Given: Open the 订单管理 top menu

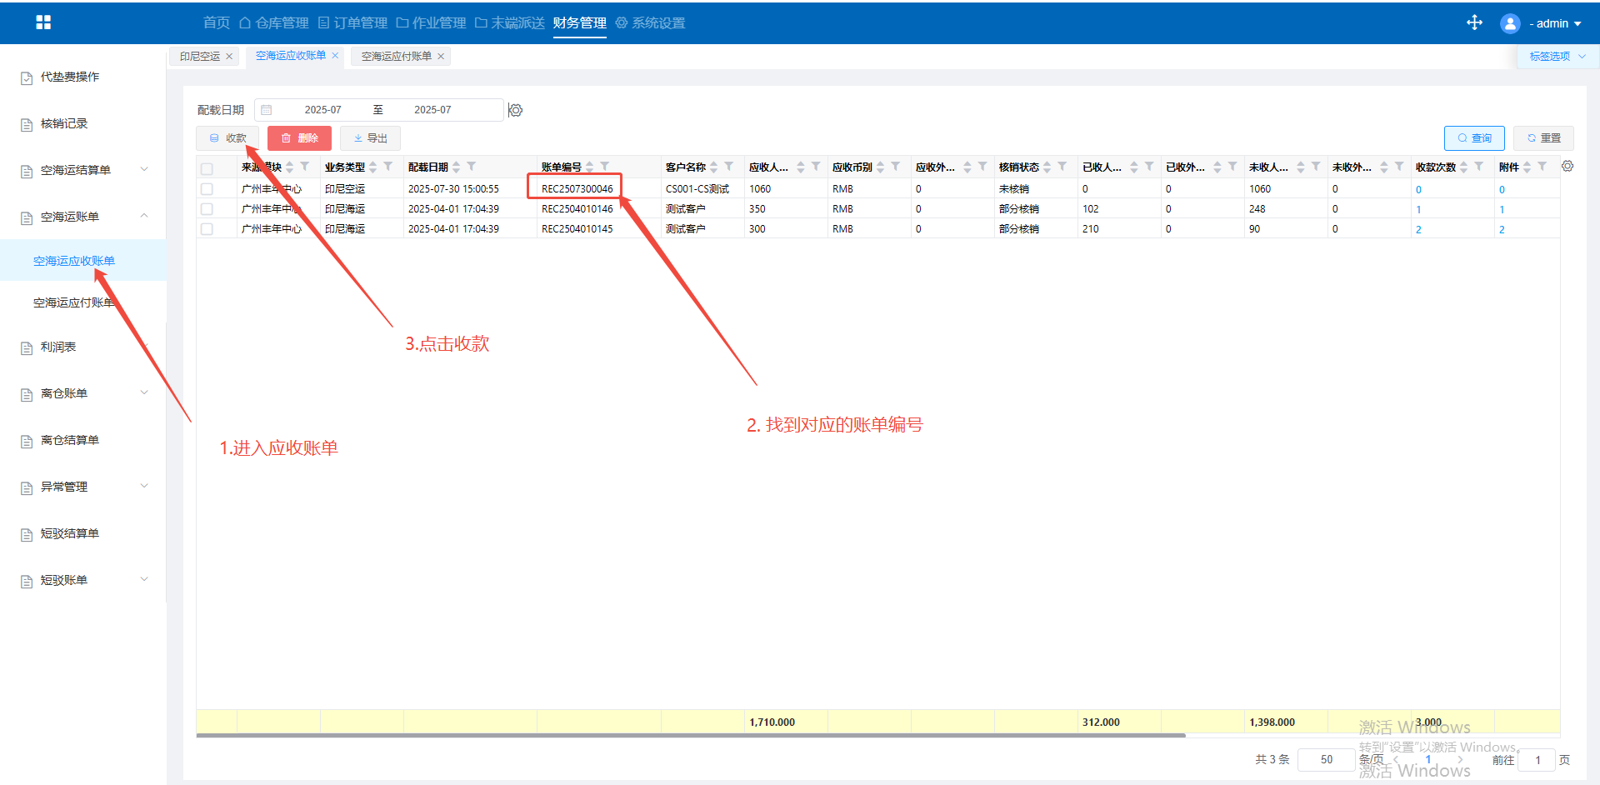Looking at the screenshot, I should pos(352,22).
